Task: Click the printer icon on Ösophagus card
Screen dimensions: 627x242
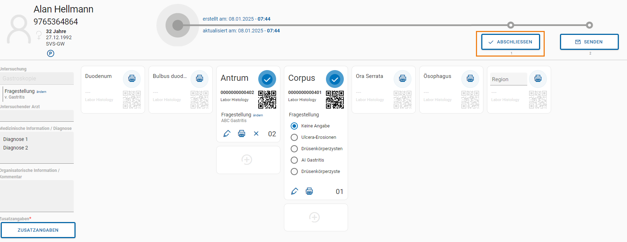Action: coord(470,79)
